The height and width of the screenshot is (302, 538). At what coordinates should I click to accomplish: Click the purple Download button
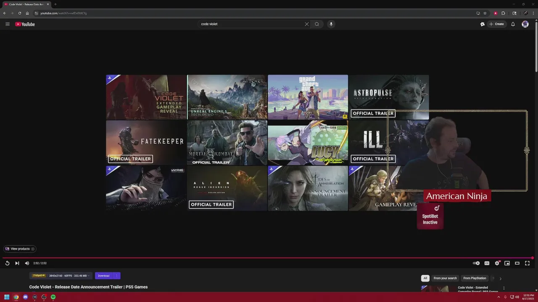click(x=103, y=276)
